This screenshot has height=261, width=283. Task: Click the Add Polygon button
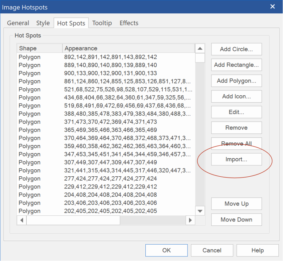[236, 81]
